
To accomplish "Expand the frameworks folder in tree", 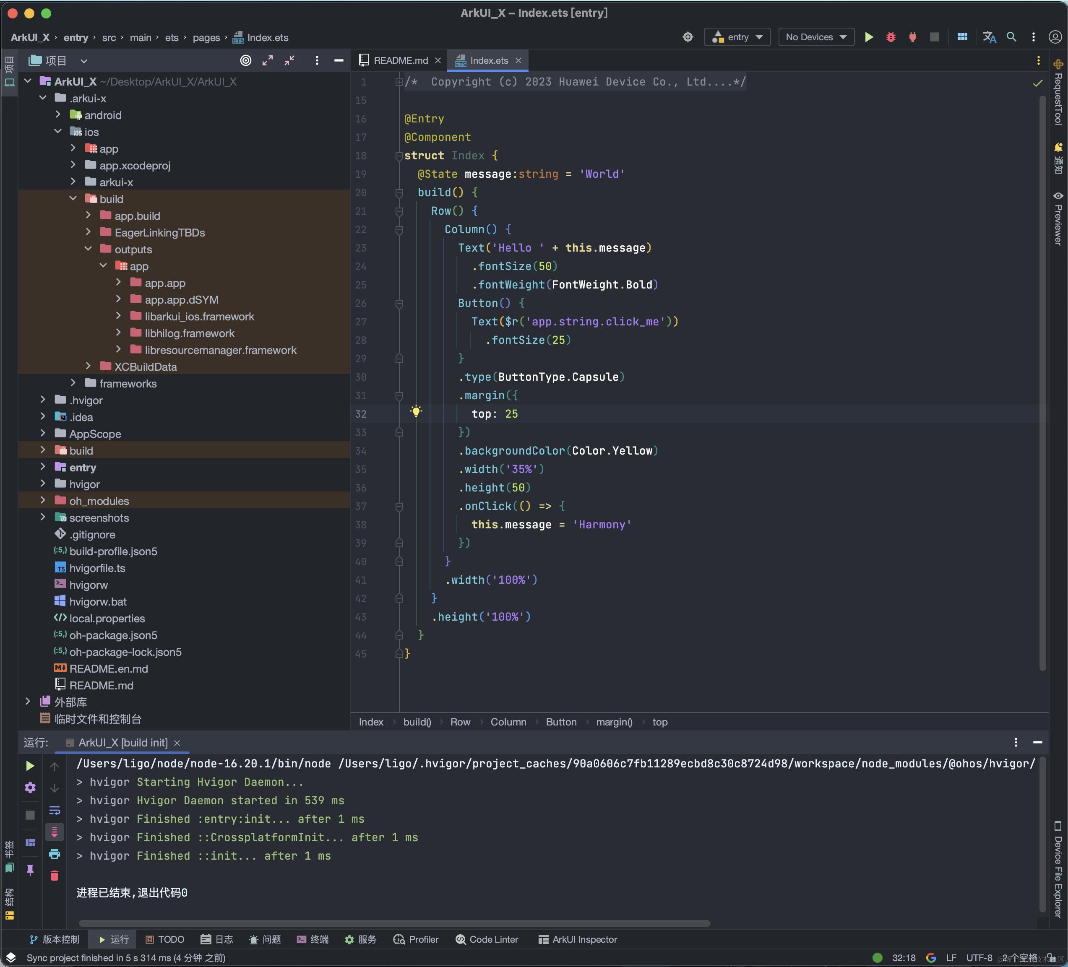I will (x=73, y=383).
